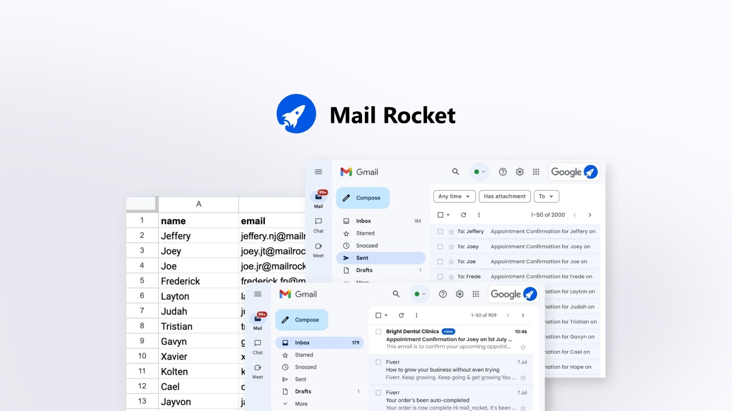Open the status indicator dropdown in the back Gmail window
The height and width of the screenshot is (411, 732).
pyautogui.click(x=480, y=172)
